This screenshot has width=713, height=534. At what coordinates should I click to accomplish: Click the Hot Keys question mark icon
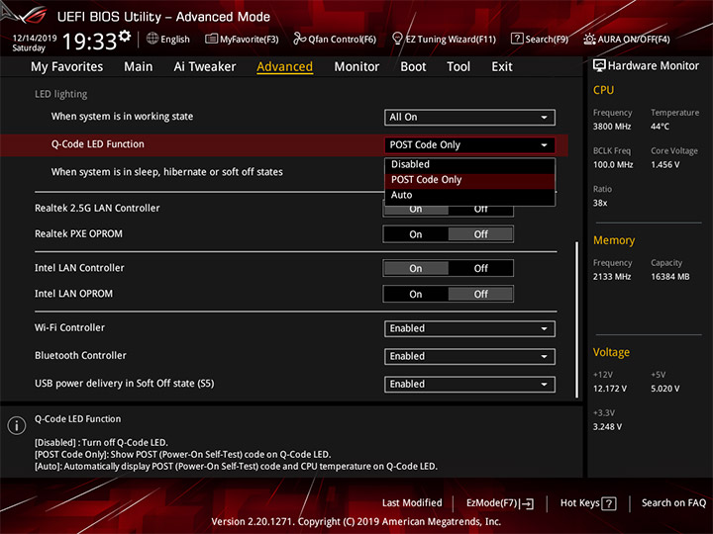(609, 503)
